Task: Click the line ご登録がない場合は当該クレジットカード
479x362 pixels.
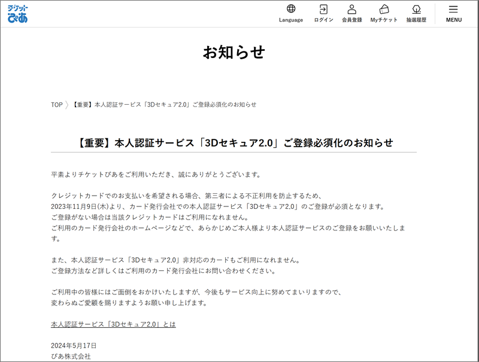Action: pos(150,217)
